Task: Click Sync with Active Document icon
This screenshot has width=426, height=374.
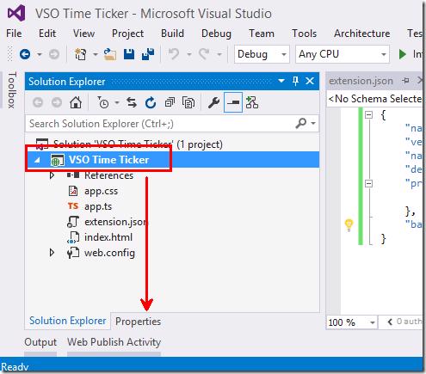Action: coord(132,102)
